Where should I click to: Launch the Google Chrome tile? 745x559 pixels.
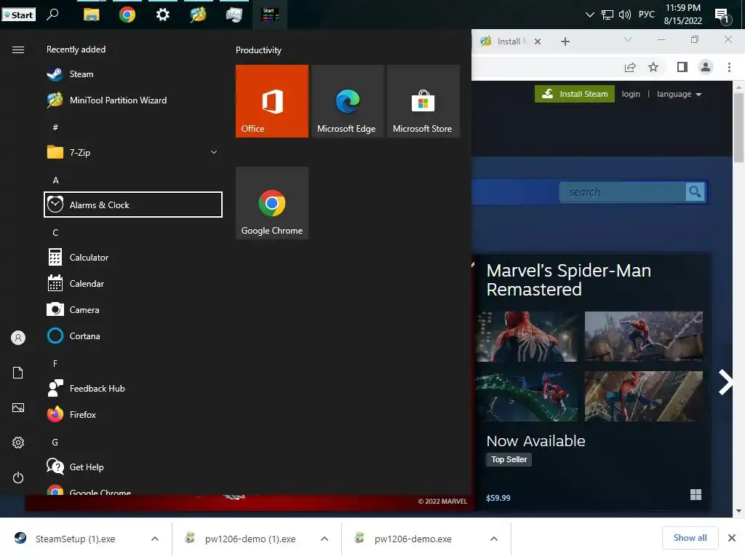[272, 203]
